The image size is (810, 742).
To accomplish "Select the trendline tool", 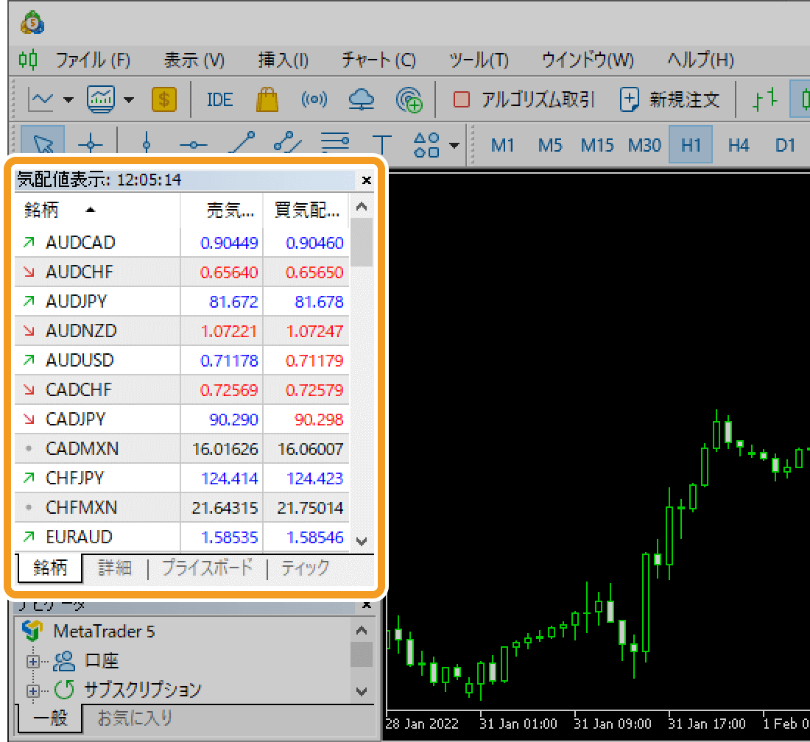I will pos(242,143).
